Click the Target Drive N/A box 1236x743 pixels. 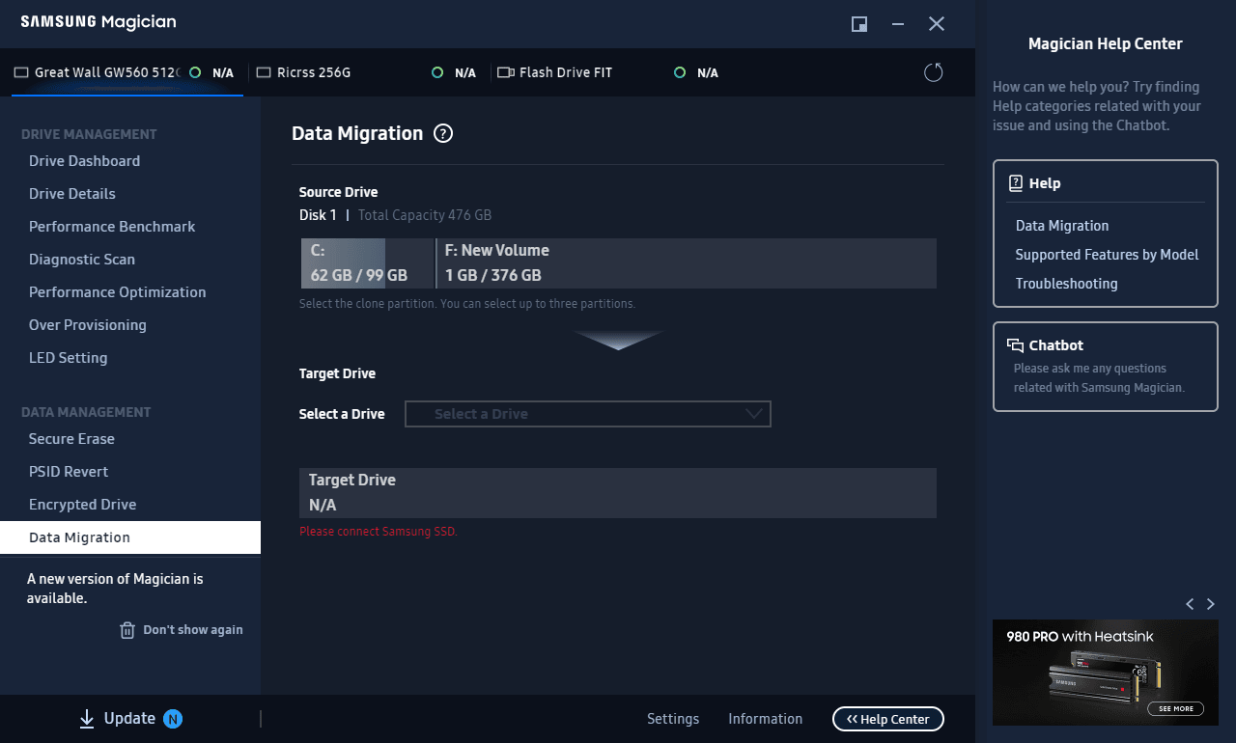tap(618, 493)
